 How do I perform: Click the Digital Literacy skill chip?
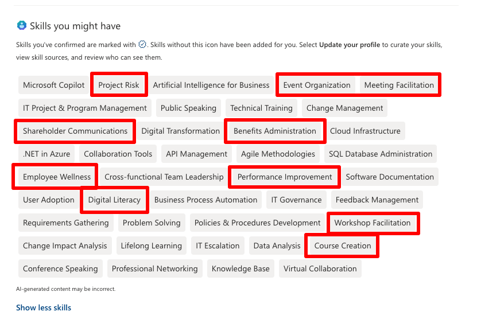click(114, 200)
